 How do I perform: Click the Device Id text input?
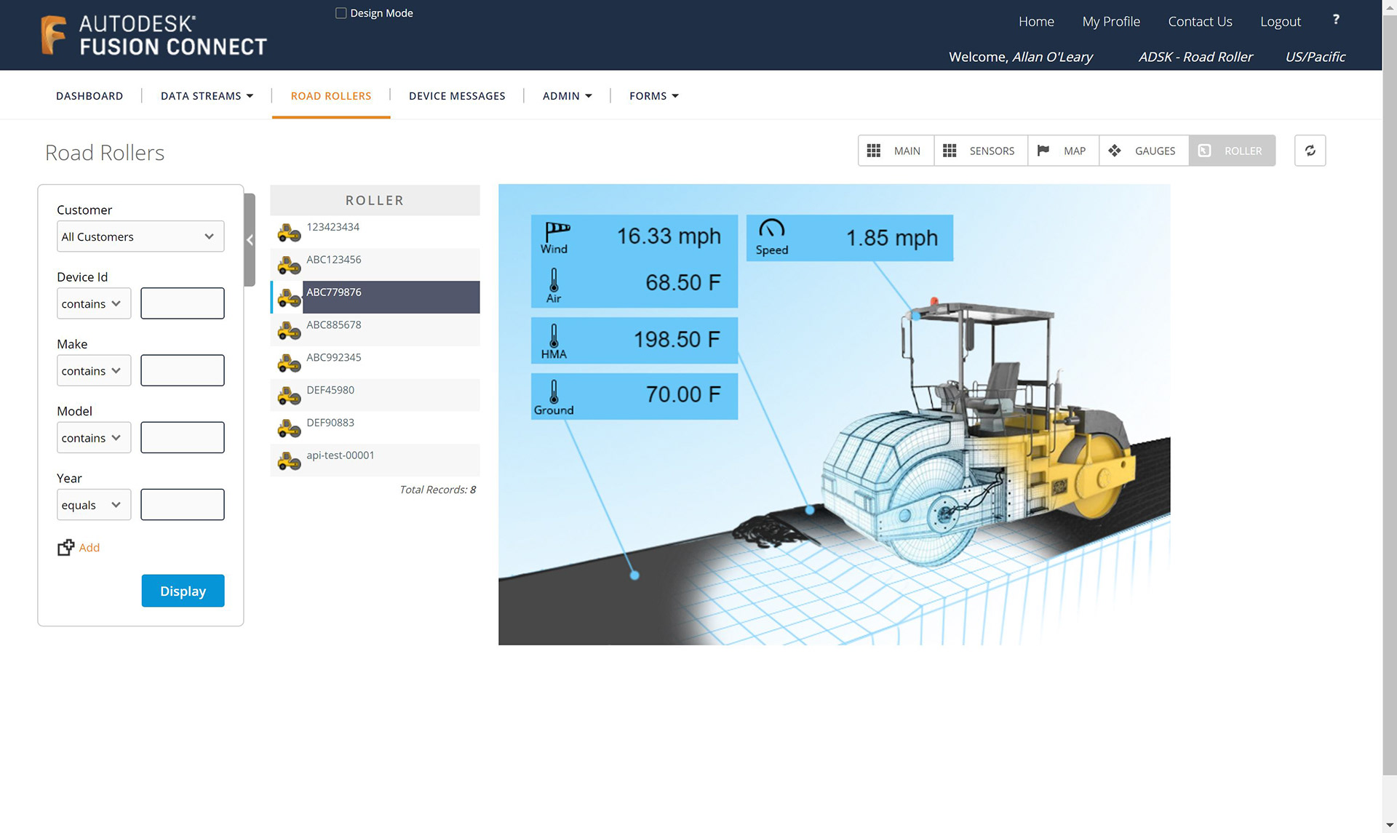click(182, 303)
